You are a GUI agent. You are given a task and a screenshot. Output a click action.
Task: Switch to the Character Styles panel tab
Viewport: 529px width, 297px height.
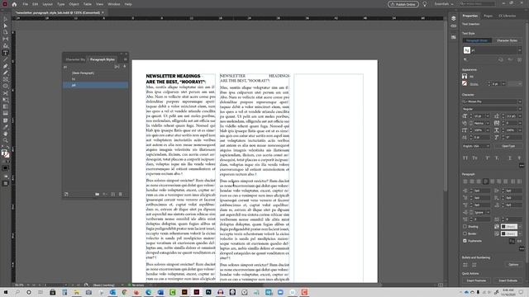point(75,59)
